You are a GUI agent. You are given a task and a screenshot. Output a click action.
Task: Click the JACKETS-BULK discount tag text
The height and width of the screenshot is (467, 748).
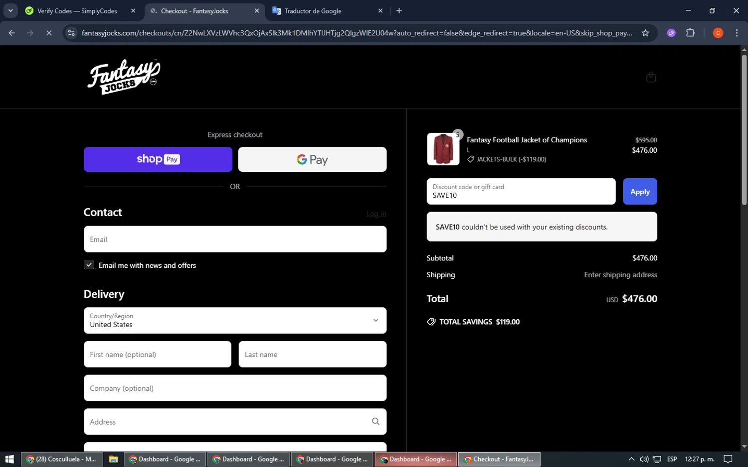click(x=511, y=159)
